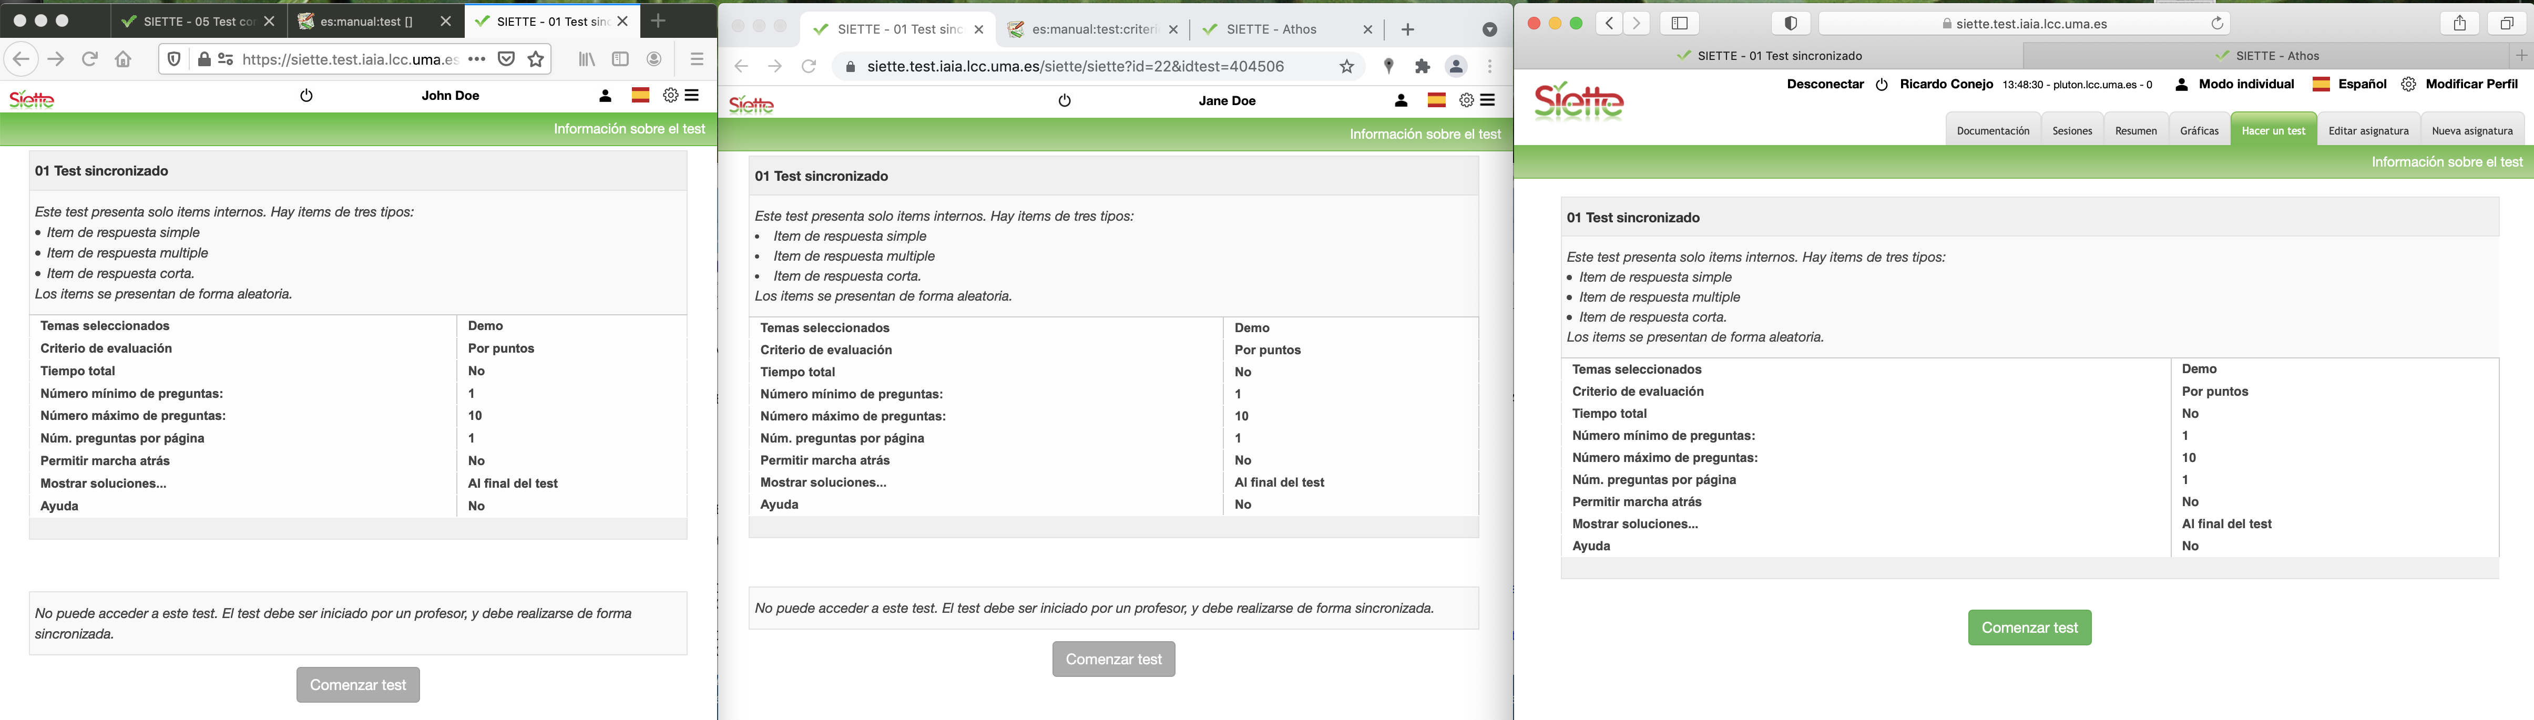Open Chrome three-dot menu
The height and width of the screenshot is (720, 2534).
1490,67
